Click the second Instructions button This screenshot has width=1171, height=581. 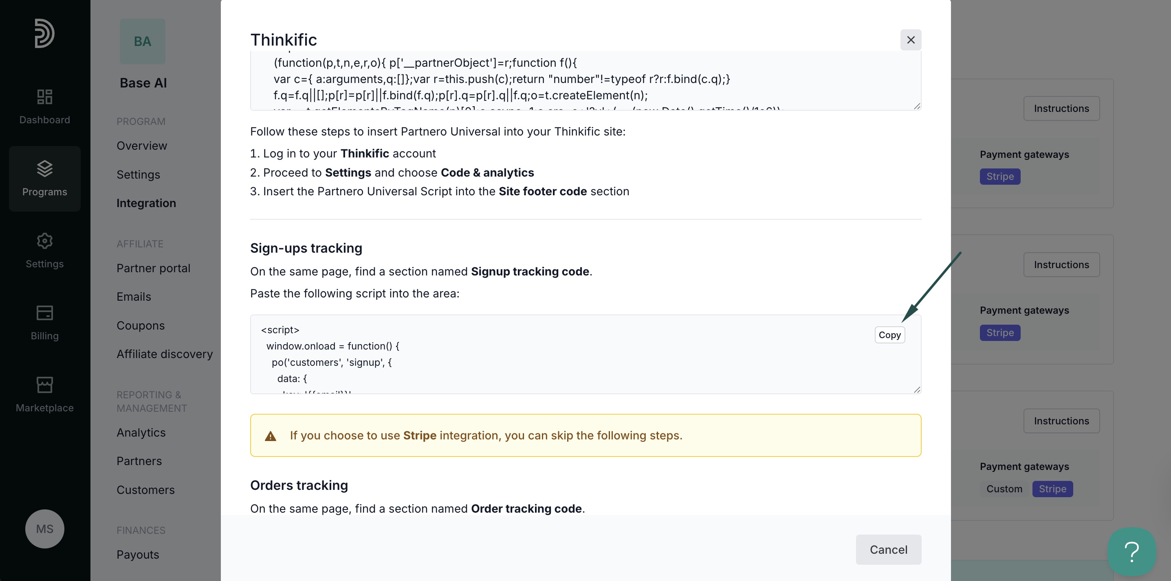pyautogui.click(x=1061, y=264)
